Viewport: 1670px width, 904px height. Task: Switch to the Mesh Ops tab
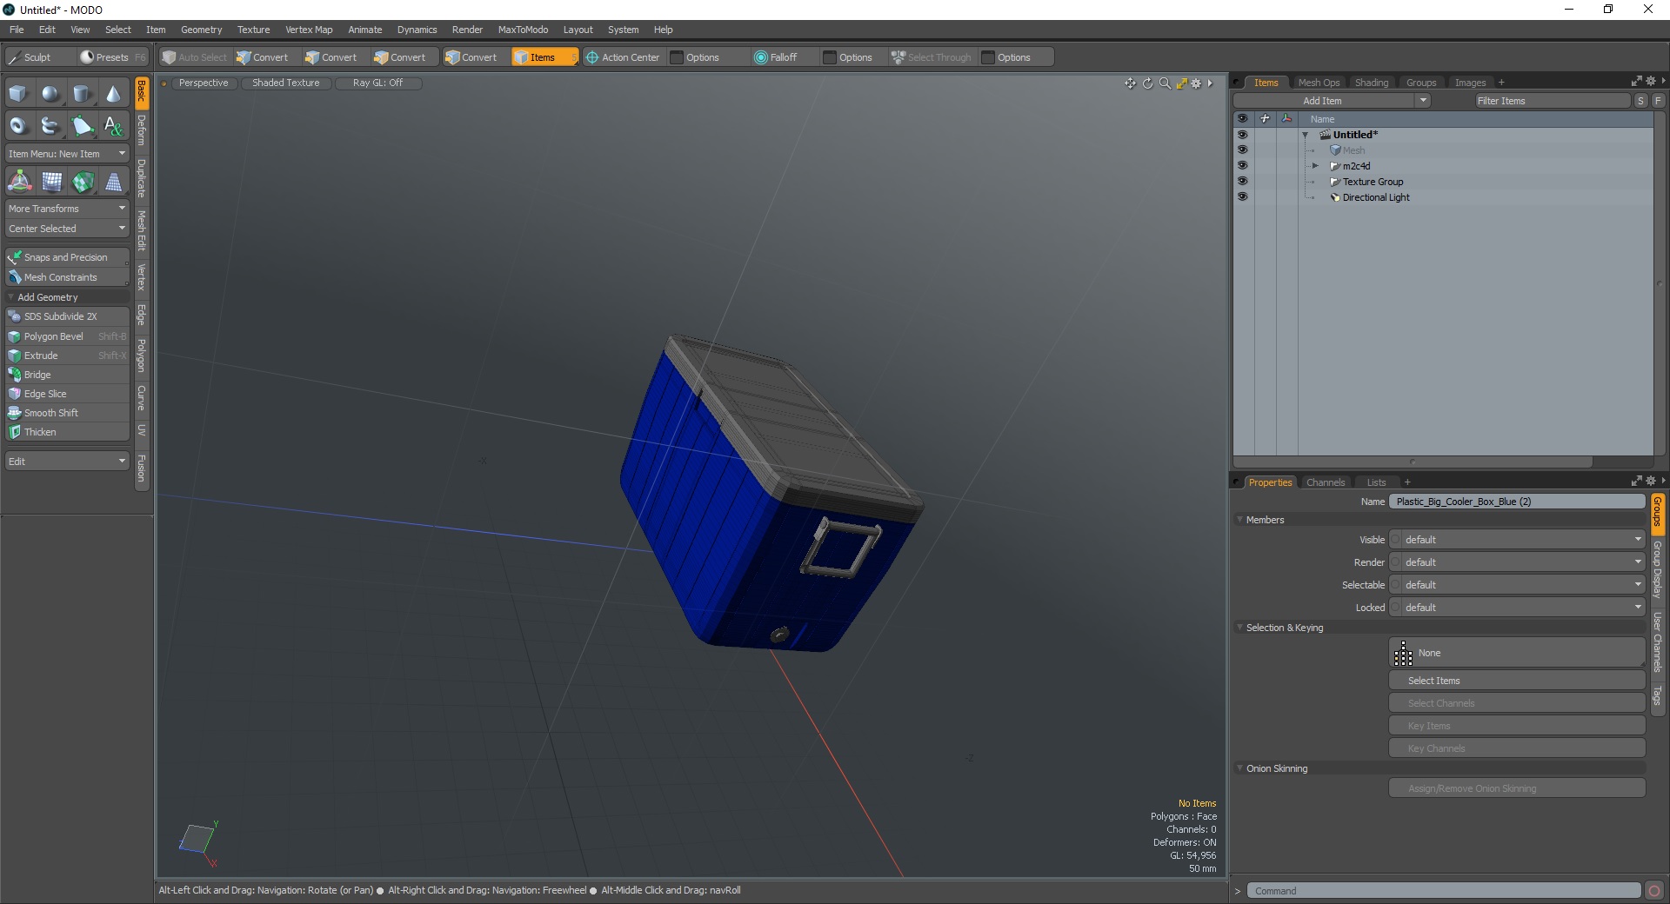pos(1319,83)
